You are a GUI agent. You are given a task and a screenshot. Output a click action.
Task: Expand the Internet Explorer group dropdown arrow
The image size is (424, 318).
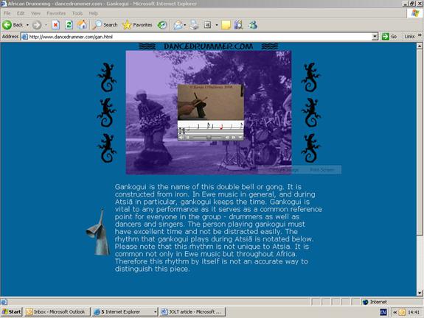click(x=156, y=312)
